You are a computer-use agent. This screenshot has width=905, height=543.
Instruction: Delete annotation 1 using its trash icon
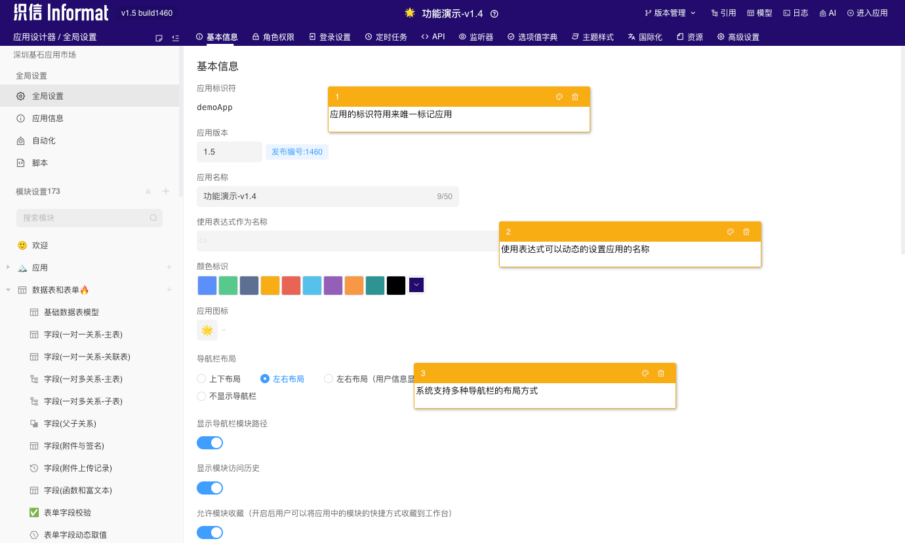click(575, 96)
